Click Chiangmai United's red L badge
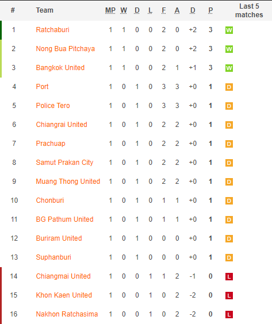Screen dimensions: 272x324 [229, 276]
